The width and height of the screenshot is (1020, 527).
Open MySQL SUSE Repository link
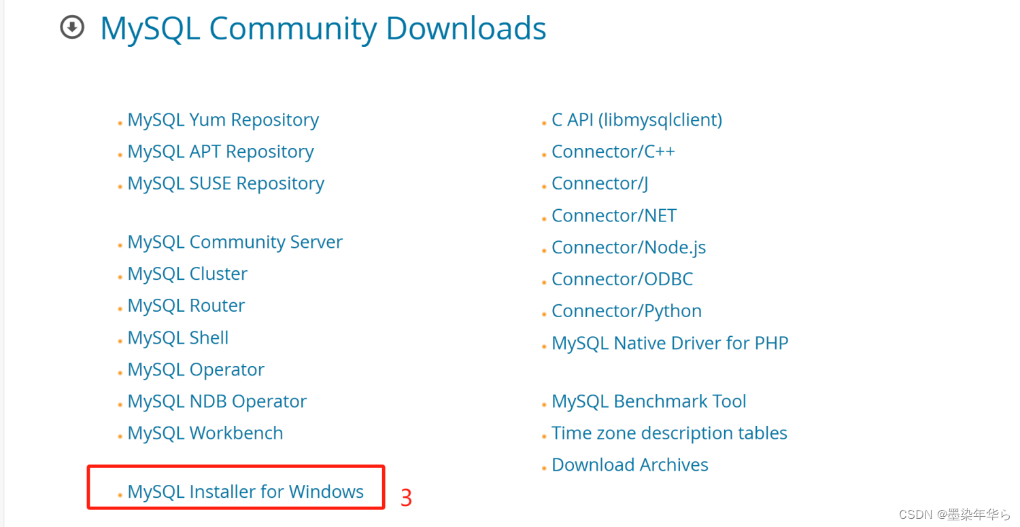pyautogui.click(x=226, y=184)
